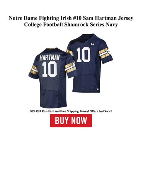Click the number 10 on the front jersey
The image size is (142, 184).
pyautogui.click(x=83, y=54)
